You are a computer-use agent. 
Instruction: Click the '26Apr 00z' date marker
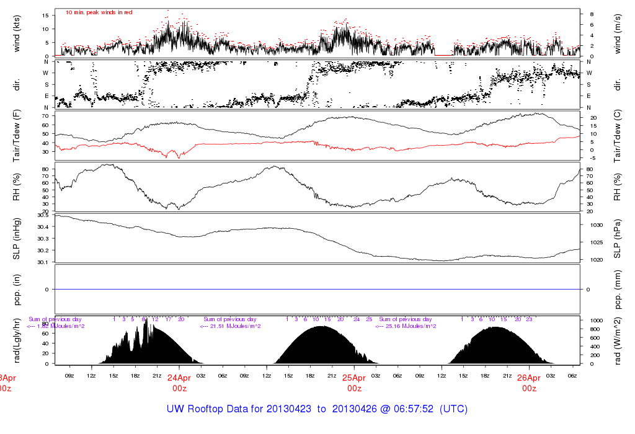(529, 383)
